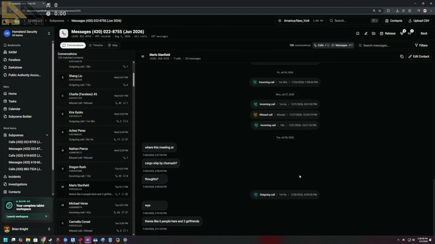Click the Release button
435x244 pixels.
pyautogui.click(x=388, y=33)
